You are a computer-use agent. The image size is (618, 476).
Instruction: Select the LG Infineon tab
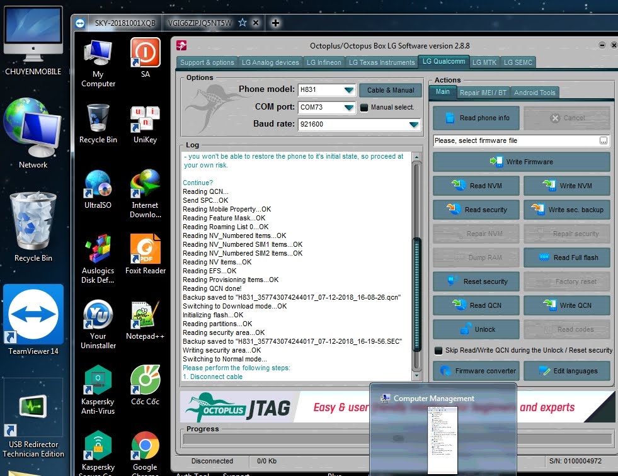[x=324, y=62]
